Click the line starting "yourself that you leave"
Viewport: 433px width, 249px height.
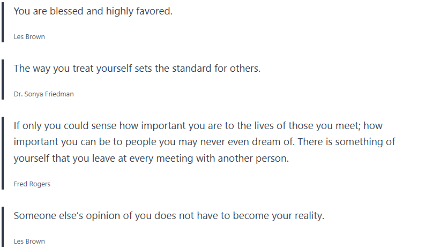(151, 159)
